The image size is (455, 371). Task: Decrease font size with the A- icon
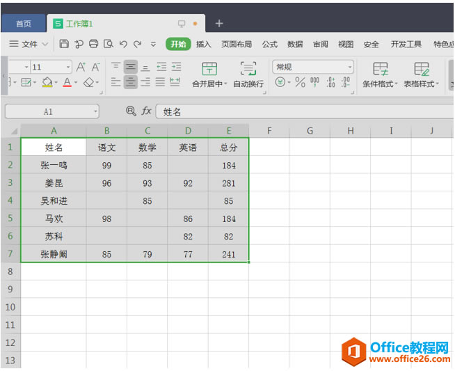coord(95,67)
